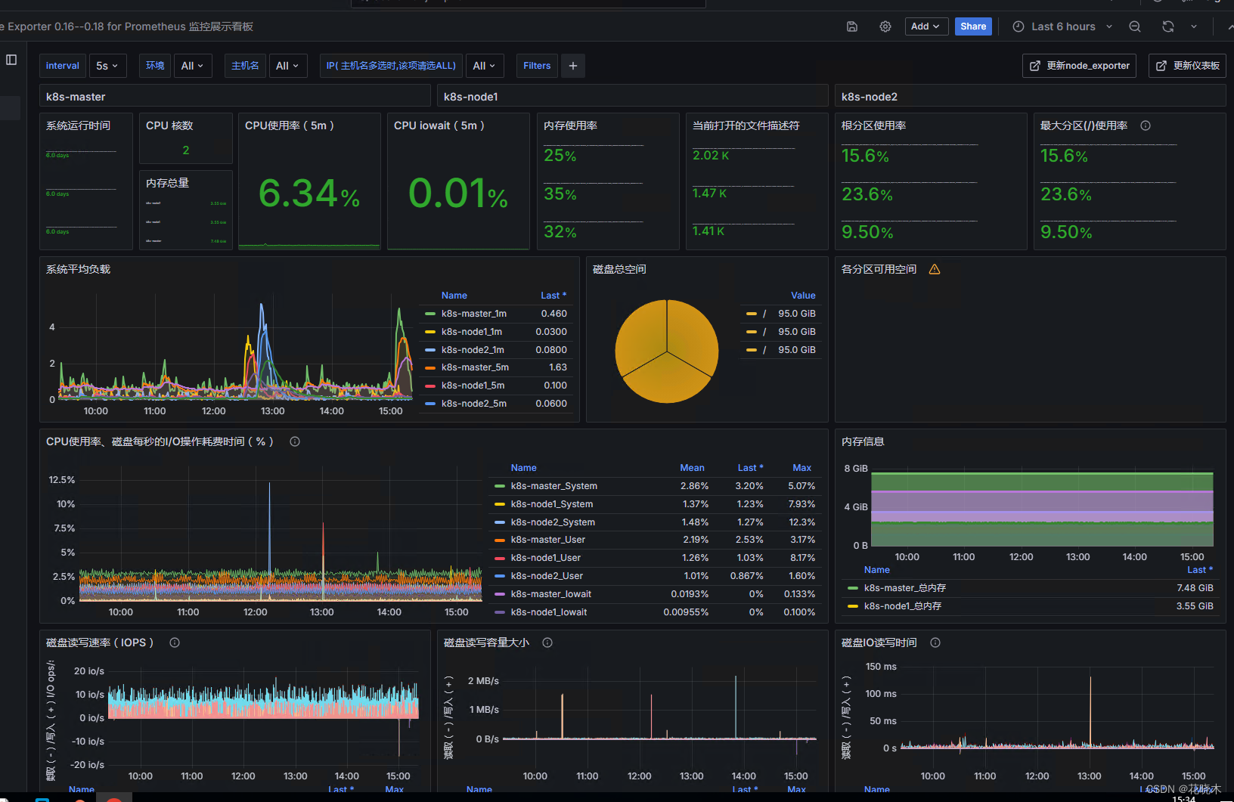Image resolution: width=1234 pixels, height=802 pixels.
Task: Open the Last 6 hours time picker
Action: (1062, 26)
